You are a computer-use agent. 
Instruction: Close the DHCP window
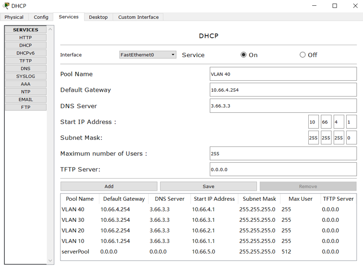tap(355, 6)
